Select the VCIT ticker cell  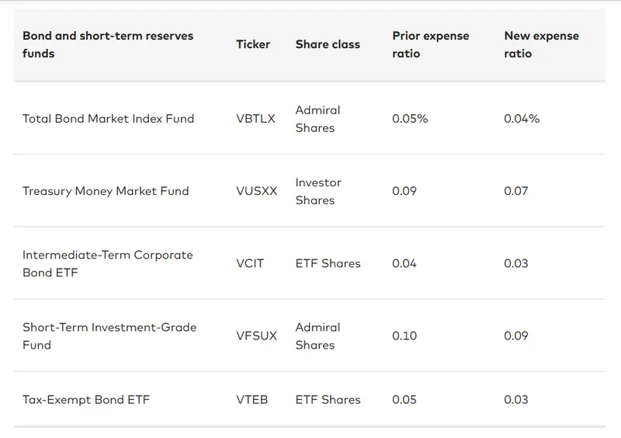click(x=250, y=263)
